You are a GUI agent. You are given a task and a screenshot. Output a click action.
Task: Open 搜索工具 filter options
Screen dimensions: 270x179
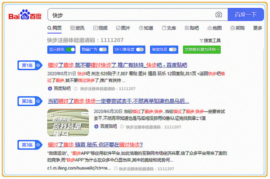pyautogui.click(x=210, y=40)
